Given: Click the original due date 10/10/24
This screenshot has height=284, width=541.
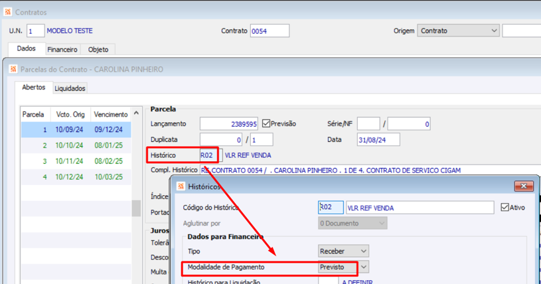Looking at the screenshot, I should pos(69,145).
